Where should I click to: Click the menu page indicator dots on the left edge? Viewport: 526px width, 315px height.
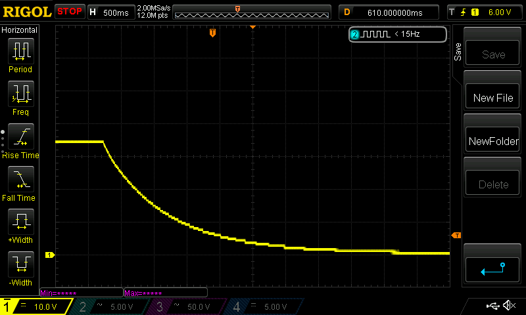pos(3,142)
